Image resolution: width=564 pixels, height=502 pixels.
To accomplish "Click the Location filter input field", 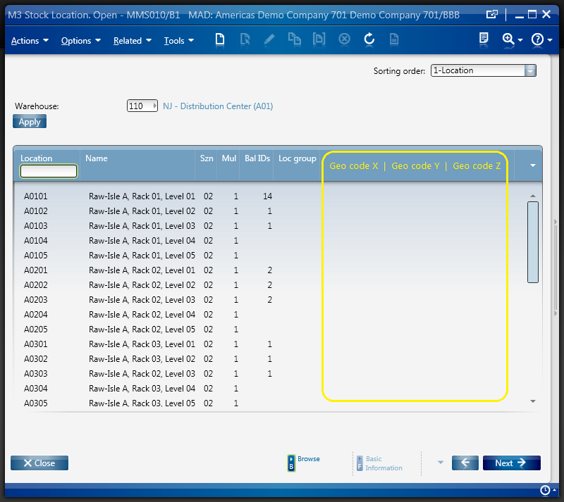I will pos(49,171).
